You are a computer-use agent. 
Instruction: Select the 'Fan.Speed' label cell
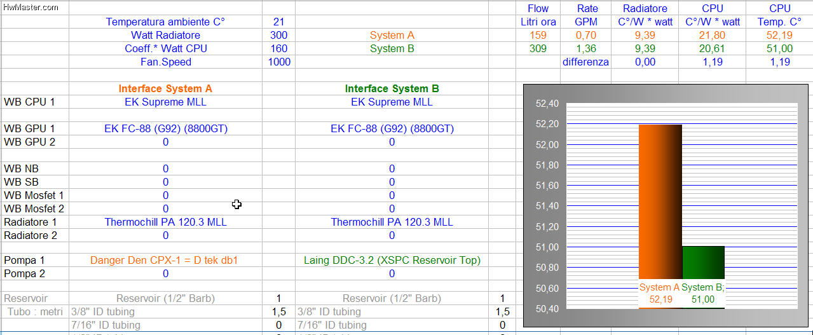click(x=165, y=62)
